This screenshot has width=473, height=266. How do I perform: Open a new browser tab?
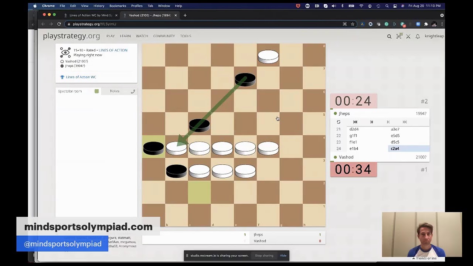click(185, 15)
